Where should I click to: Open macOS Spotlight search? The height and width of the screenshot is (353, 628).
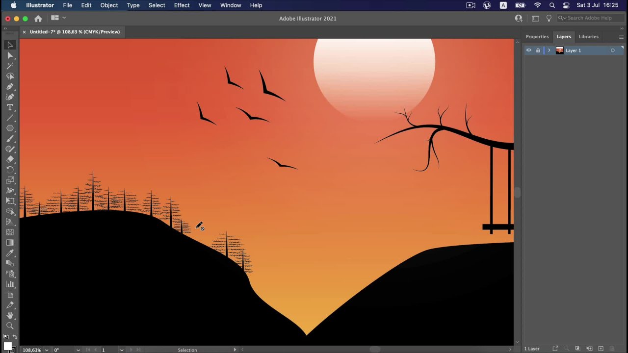552,5
